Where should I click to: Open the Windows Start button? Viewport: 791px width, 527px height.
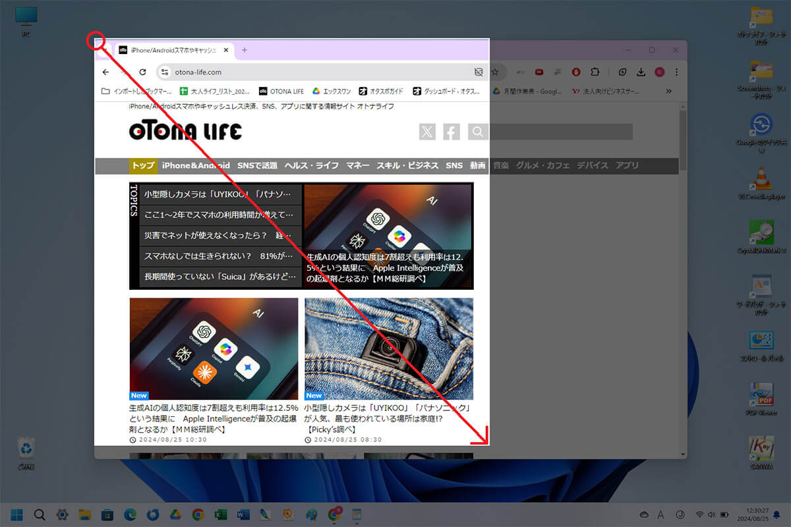point(16,514)
